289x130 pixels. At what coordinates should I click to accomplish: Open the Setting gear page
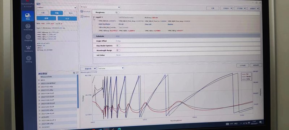[29, 59]
